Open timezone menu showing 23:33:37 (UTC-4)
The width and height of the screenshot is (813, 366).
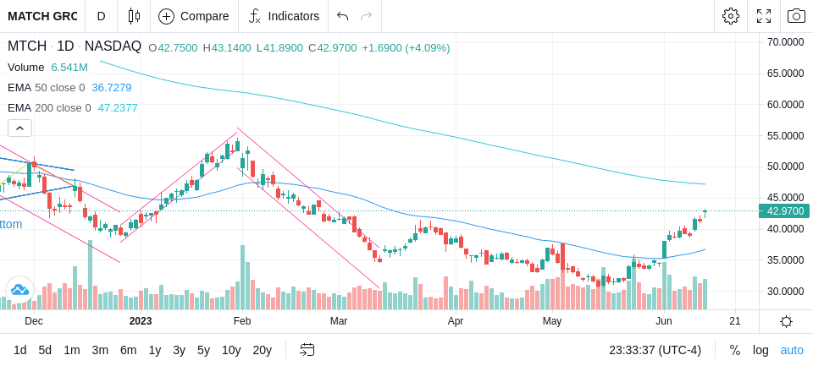pos(655,351)
